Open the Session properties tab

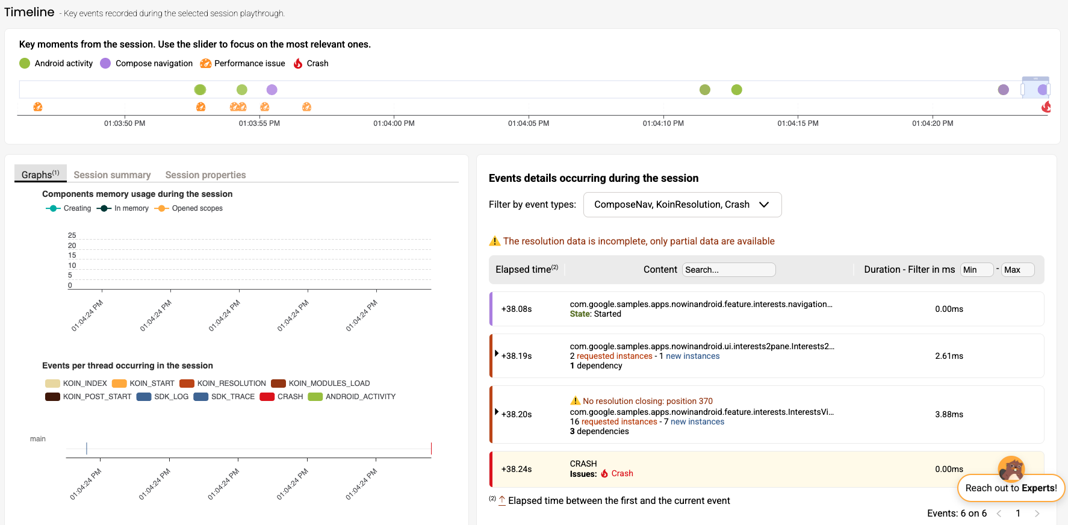205,175
